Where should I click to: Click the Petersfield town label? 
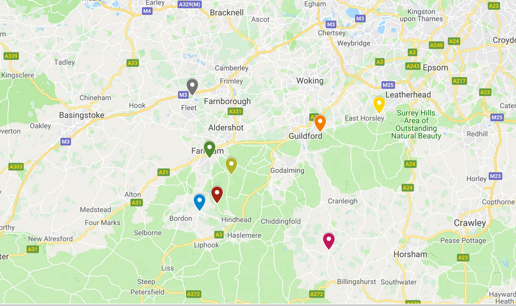coord(147,292)
